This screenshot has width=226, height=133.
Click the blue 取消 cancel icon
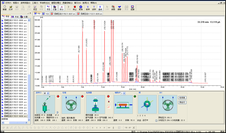pos(81,8)
